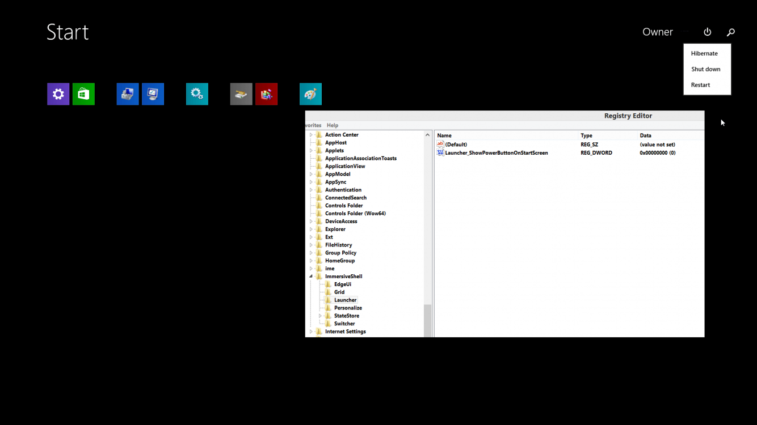Select the Controls Folder key

coord(344,206)
